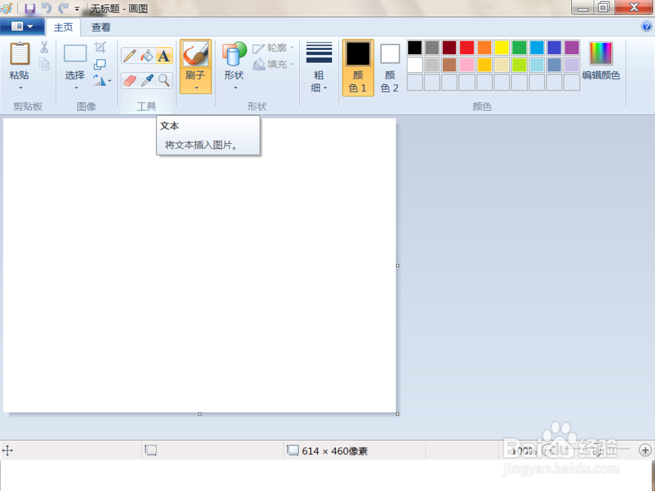Click the Select rectangle tool
The width and height of the screenshot is (655, 491).
75,54
